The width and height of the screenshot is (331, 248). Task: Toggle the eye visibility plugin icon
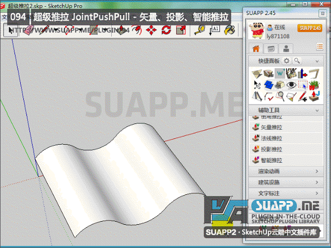point(291,85)
